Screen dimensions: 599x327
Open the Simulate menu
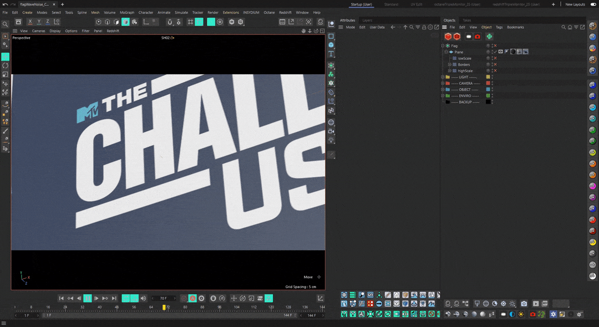click(x=181, y=13)
